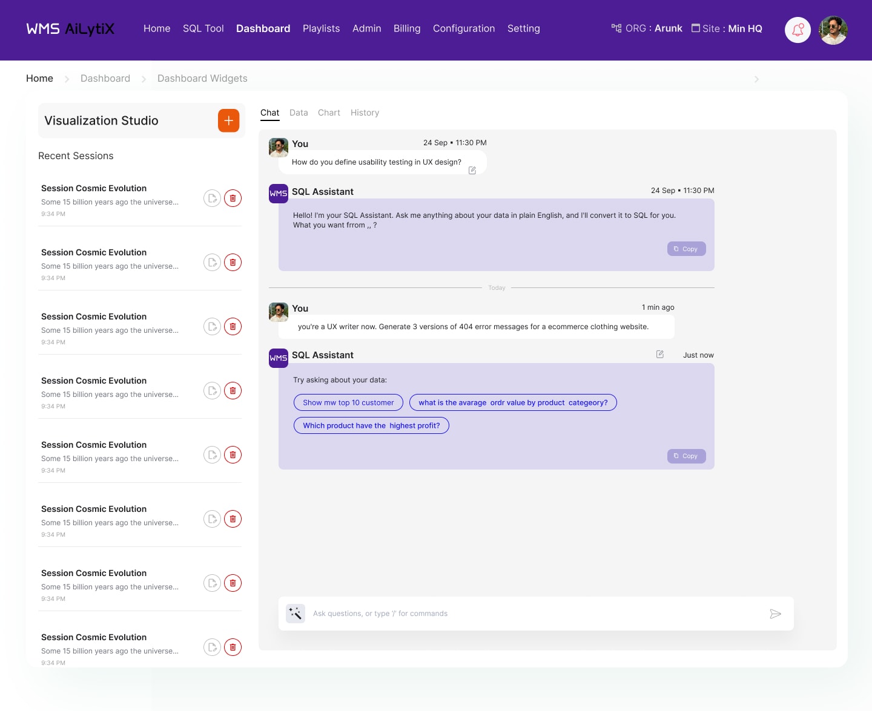Delete the first Session Cosmic Evolution entry
The image size is (872, 711).
[233, 198]
